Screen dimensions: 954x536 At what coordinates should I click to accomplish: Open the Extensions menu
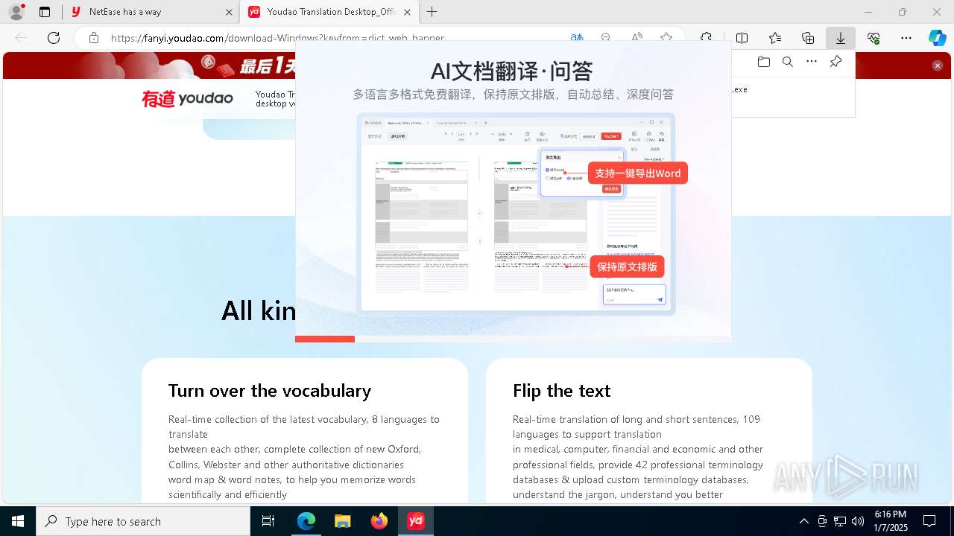pos(707,38)
